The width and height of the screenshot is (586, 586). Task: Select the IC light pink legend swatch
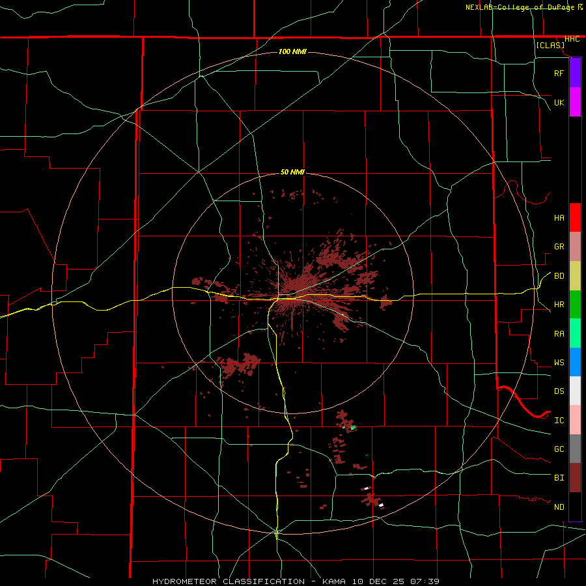(575, 420)
